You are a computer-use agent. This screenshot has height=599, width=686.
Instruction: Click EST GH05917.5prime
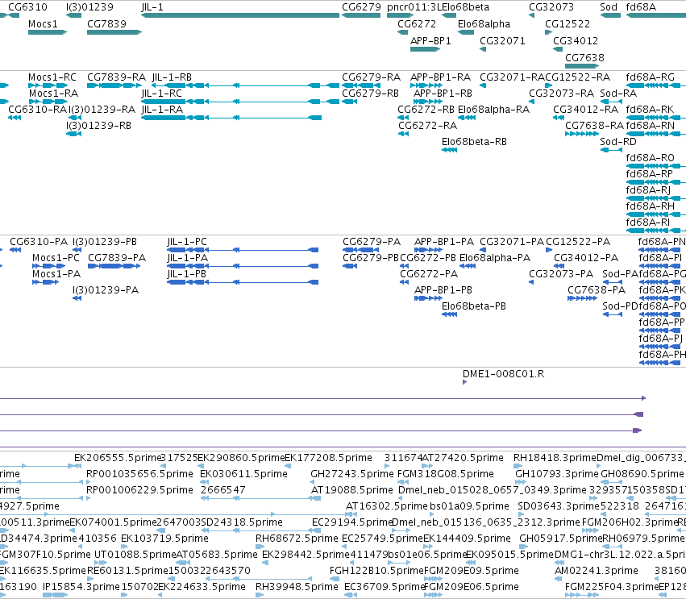560,539
